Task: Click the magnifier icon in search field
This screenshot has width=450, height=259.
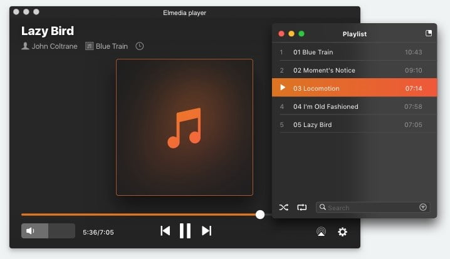Action: [323, 207]
